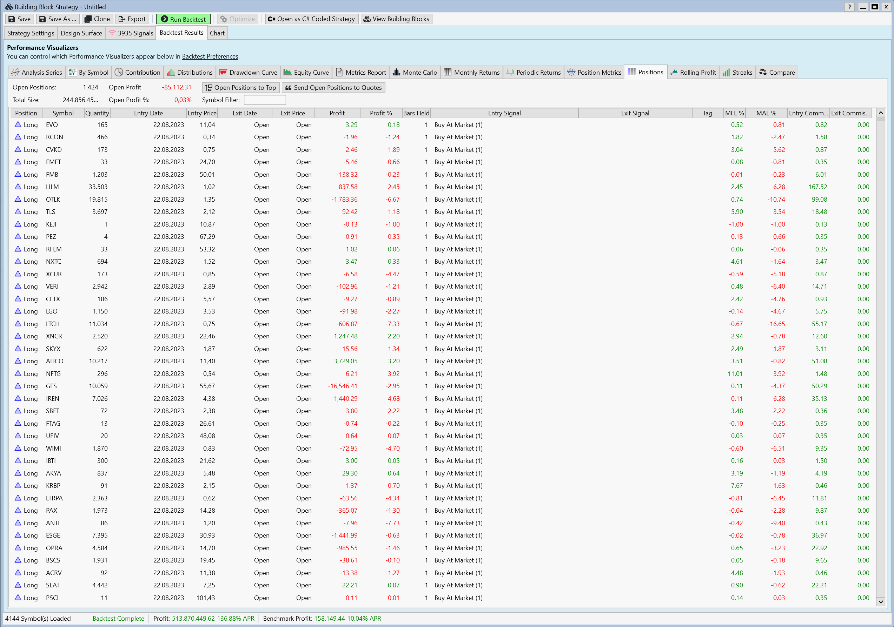The width and height of the screenshot is (894, 627).
Task: Select the AHCO long position row
Action: click(x=54, y=361)
